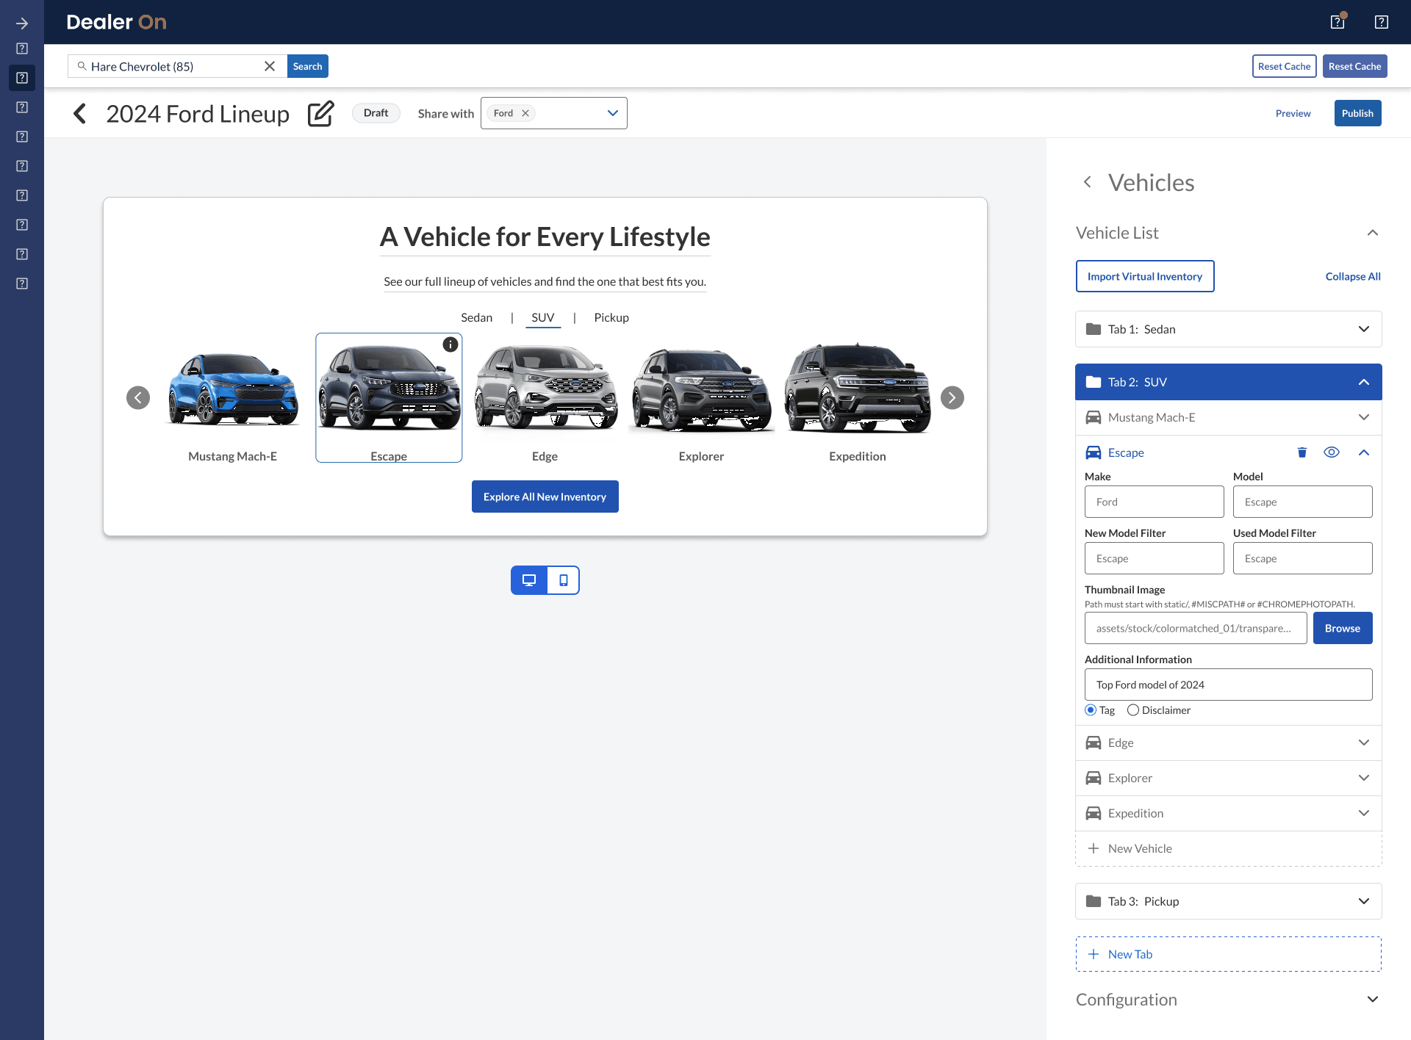Click Explore All New Inventory button

click(545, 496)
